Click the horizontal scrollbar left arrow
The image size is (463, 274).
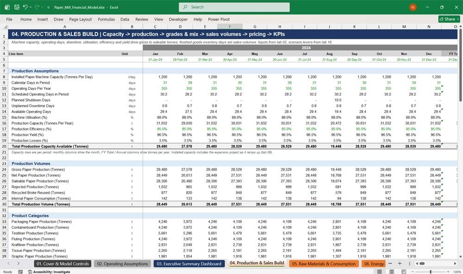(417, 263)
